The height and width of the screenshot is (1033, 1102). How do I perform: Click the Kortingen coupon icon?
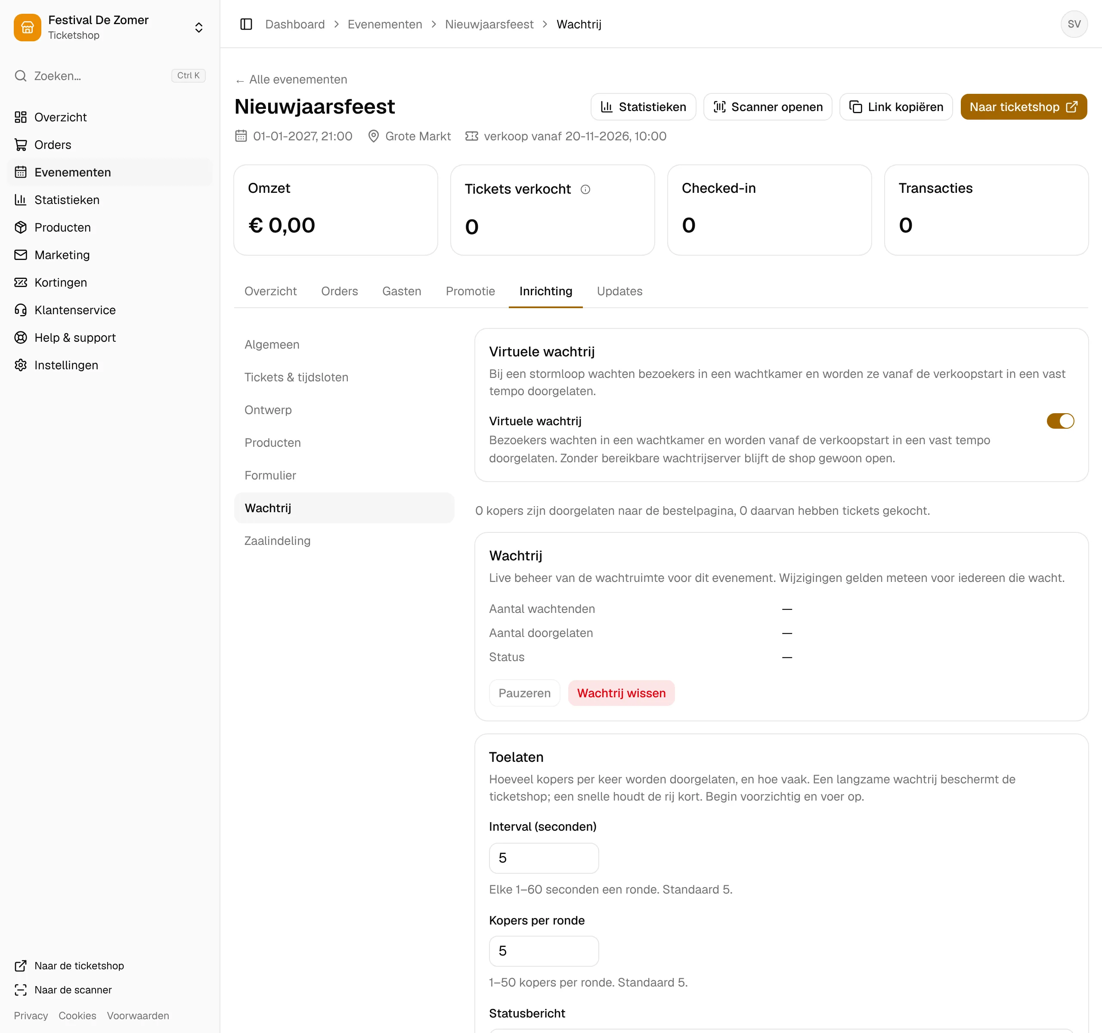pos(21,283)
